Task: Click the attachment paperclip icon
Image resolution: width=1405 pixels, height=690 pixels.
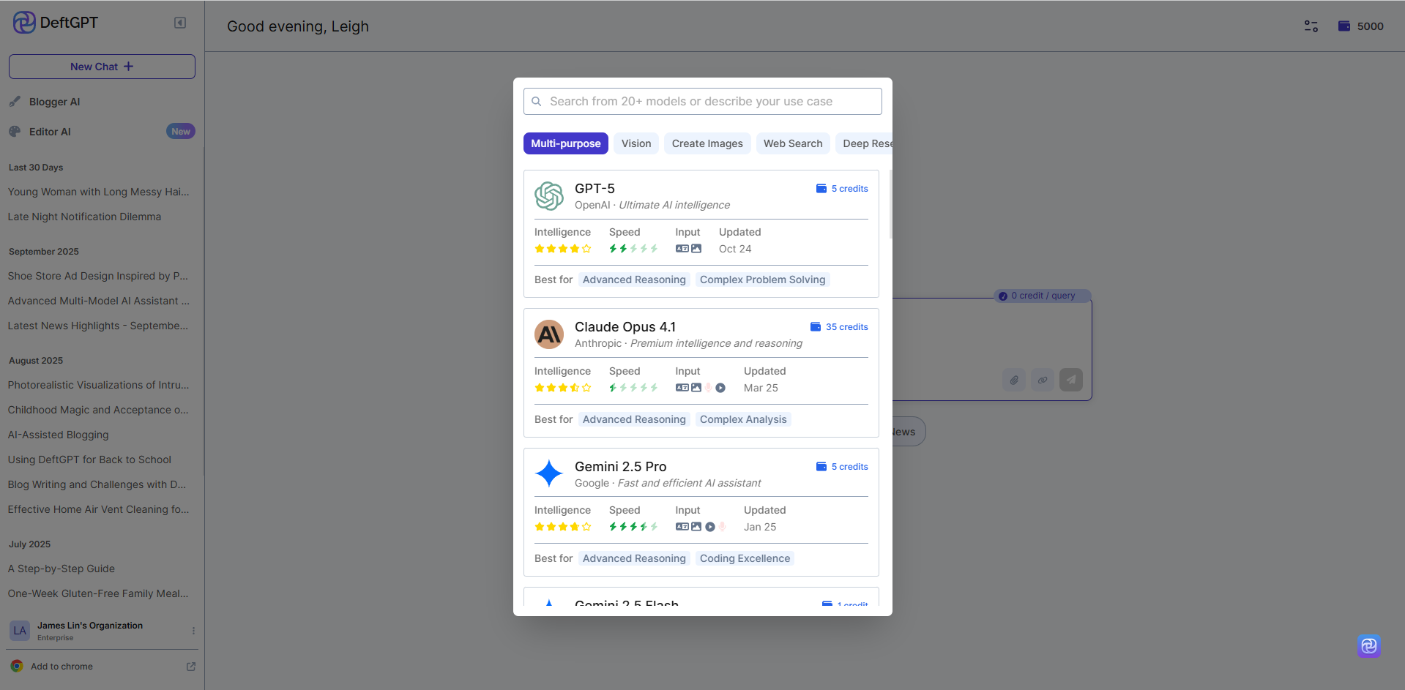Action: point(1014,380)
